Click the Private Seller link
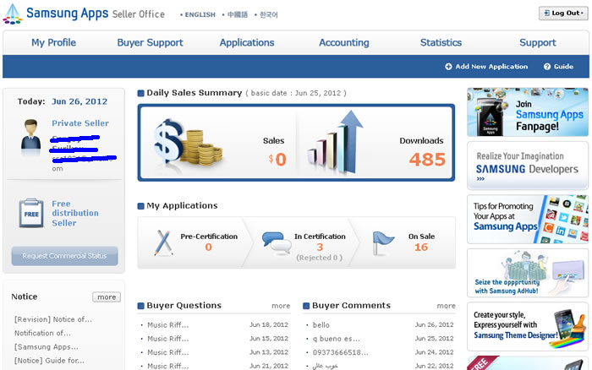The width and height of the screenshot is (592, 370). point(80,123)
